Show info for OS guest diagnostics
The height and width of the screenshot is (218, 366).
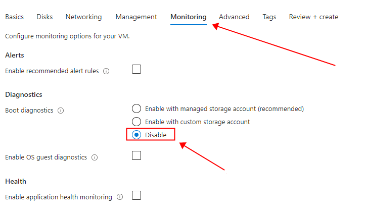pyautogui.click(x=95, y=157)
